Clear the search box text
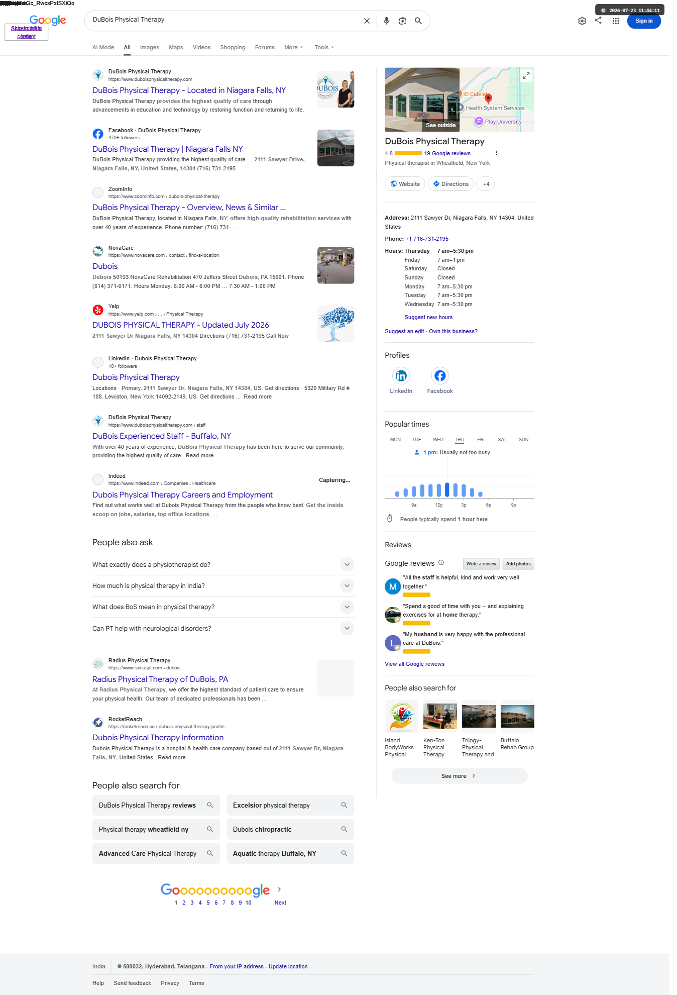Viewport: 677px width, 995px height. [x=367, y=21]
